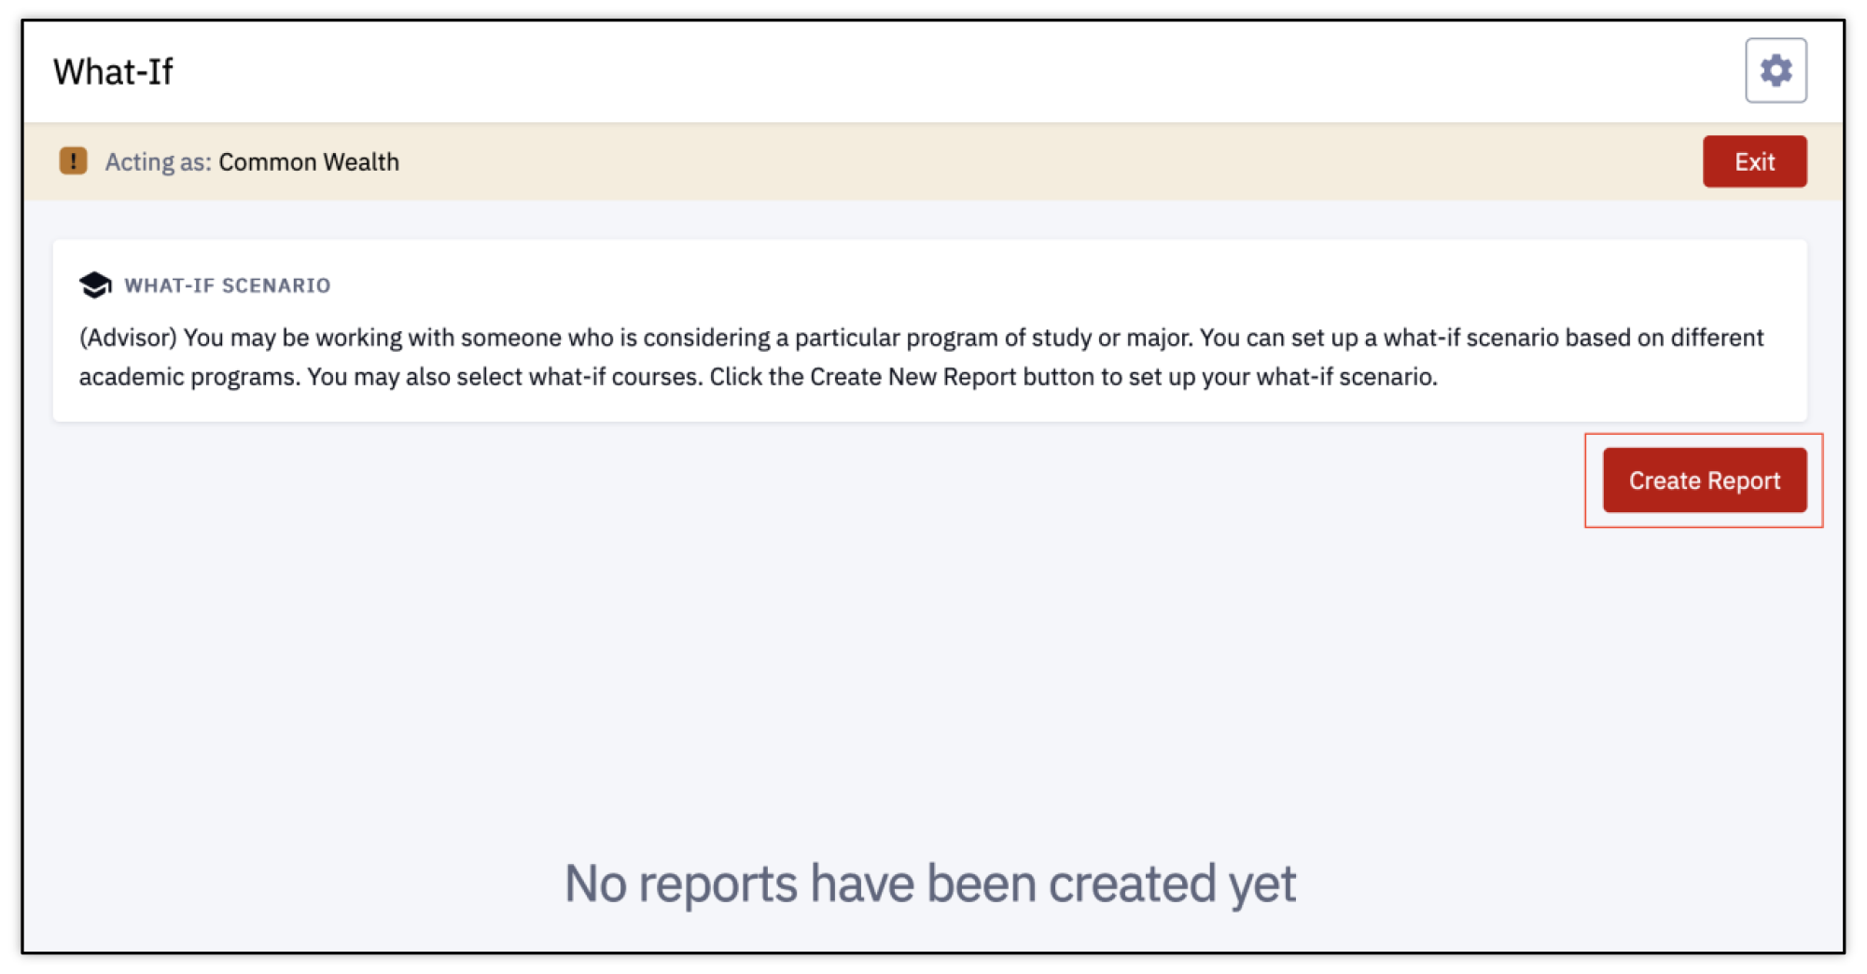The width and height of the screenshot is (1867, 974).
Task: Open What-If page configuration gear
Action: click(1775, 70)
